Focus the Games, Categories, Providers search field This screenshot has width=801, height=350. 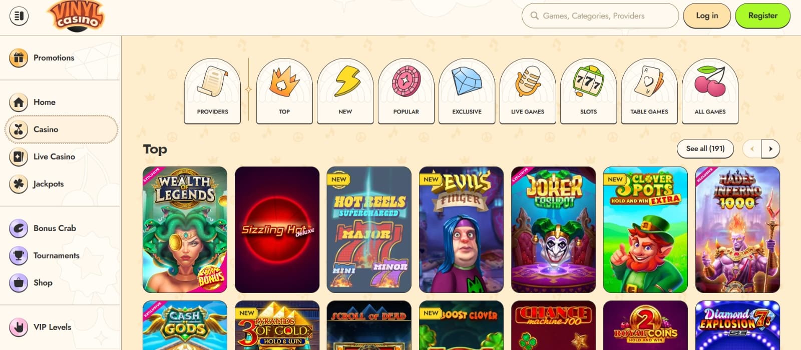click(x=600, y=15)
